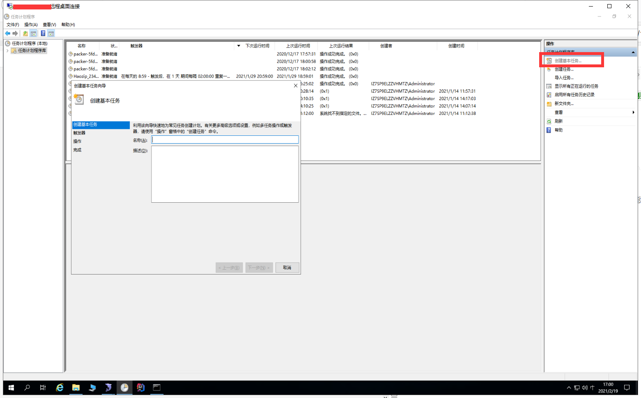Open the taskbar search icon
This screenshot has height=398, width=641.
pos(27,387)
